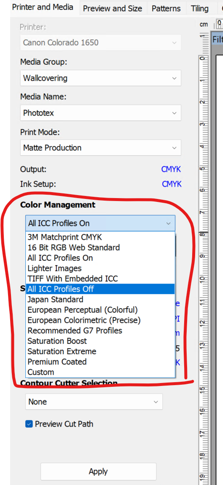This screenshot has height=485, width=223.
Task: Open the Patterns tab
Action: pos(166,8)
